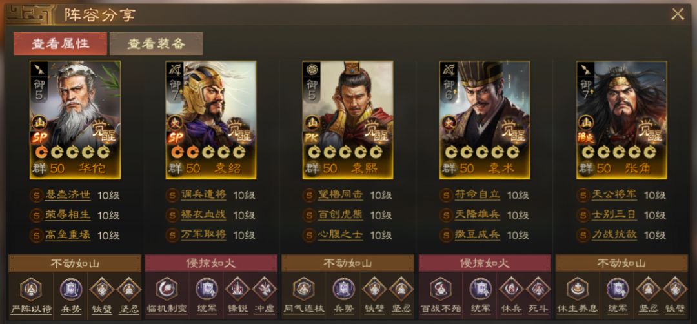Close the 阵容分享 panel
Screen dimensions: 697x324
click(678, 14)
